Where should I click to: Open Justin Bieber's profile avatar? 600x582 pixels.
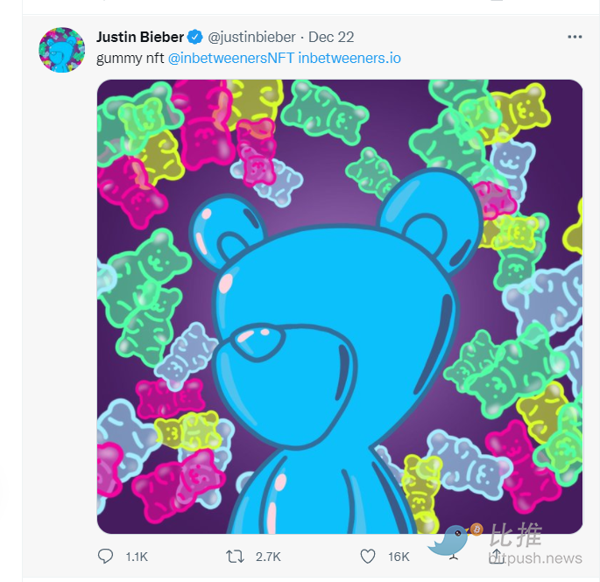coord(61,50)
